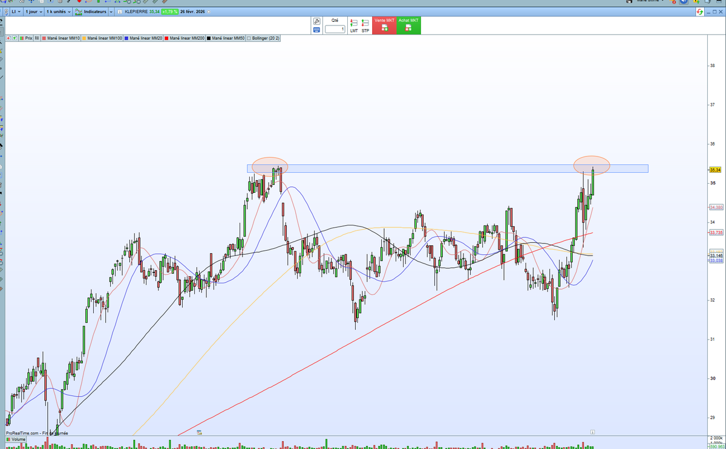Select the STP stop order icon
Viewport: 726px width, 449px height.
[x=365, y=25]
